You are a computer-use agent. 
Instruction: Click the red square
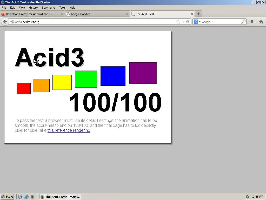click(x=24, y=89)
